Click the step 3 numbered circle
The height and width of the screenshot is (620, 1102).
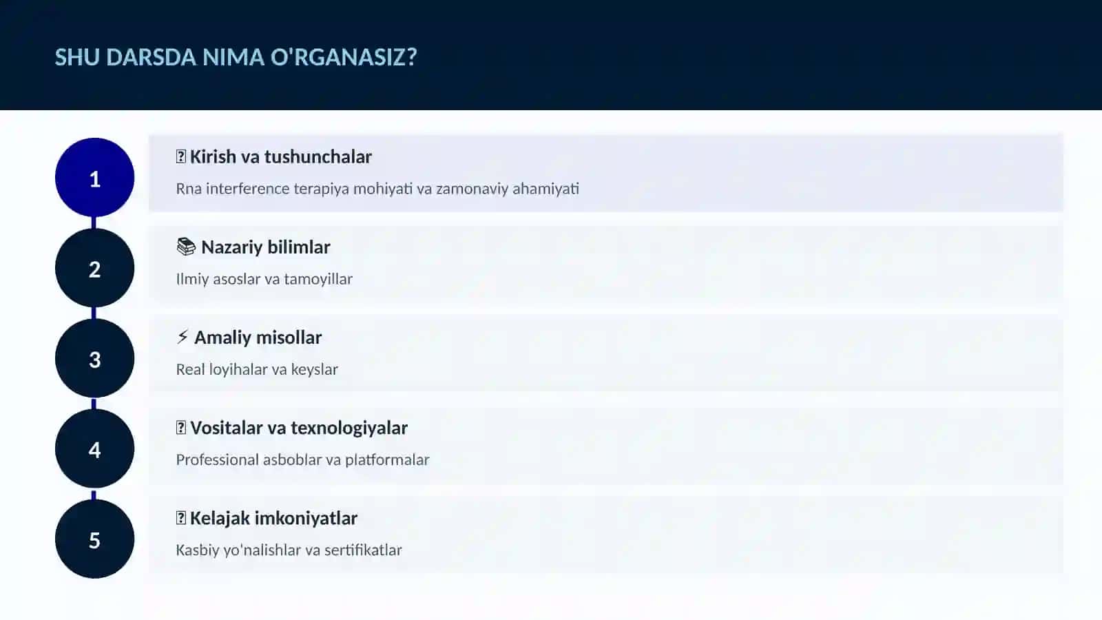pos(94,358)
